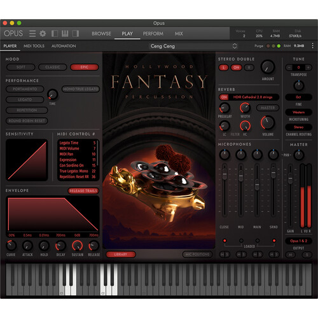The image size is (318, 318).
Task: Select the Legato Time MIDI control row
Action: pyautogui.click(x=78, y=143)
